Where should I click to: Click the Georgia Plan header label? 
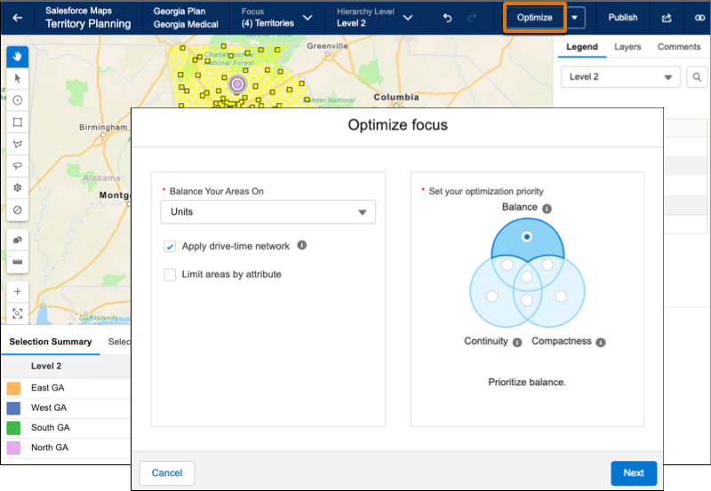click(180, 12)
